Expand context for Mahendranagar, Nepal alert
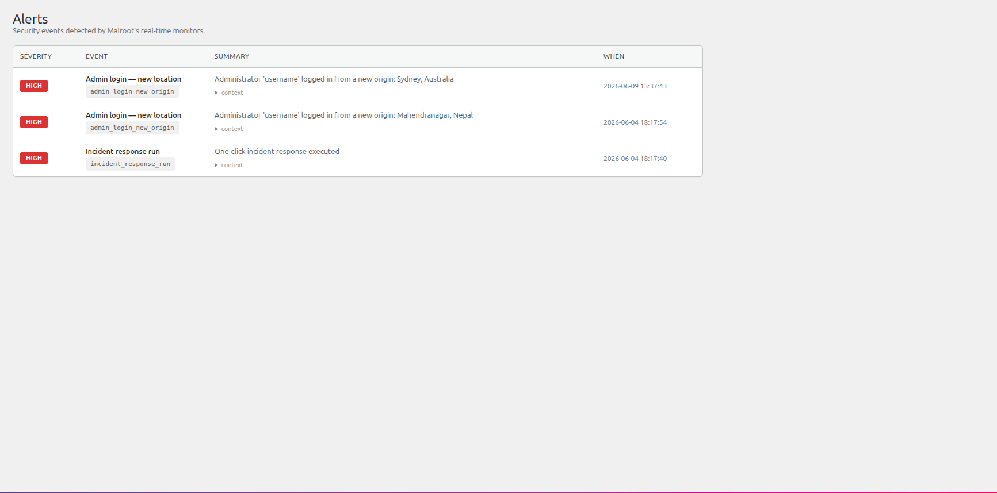This screenshot has height=493, width=997. click(x=229, y=129)
